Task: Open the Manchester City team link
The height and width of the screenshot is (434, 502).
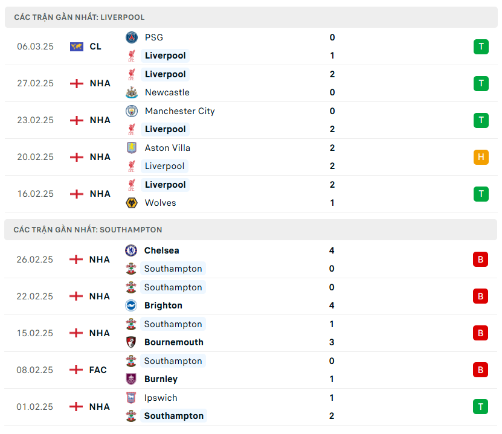Action: (179, 111)
